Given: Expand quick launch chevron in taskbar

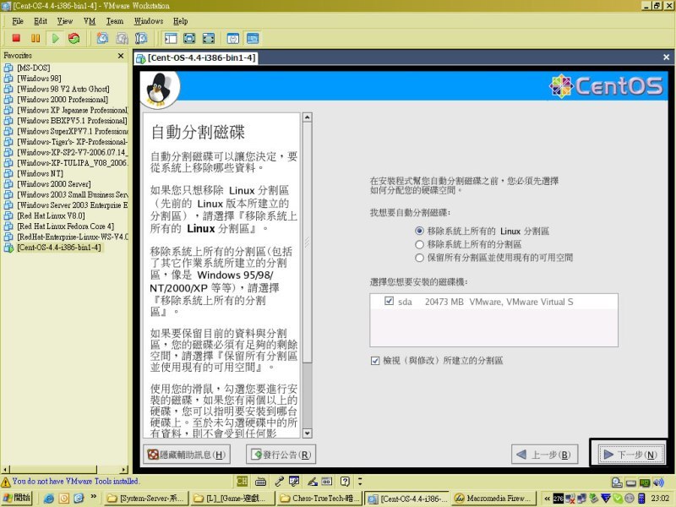Looking at the screenshot, I should point(94,497).
